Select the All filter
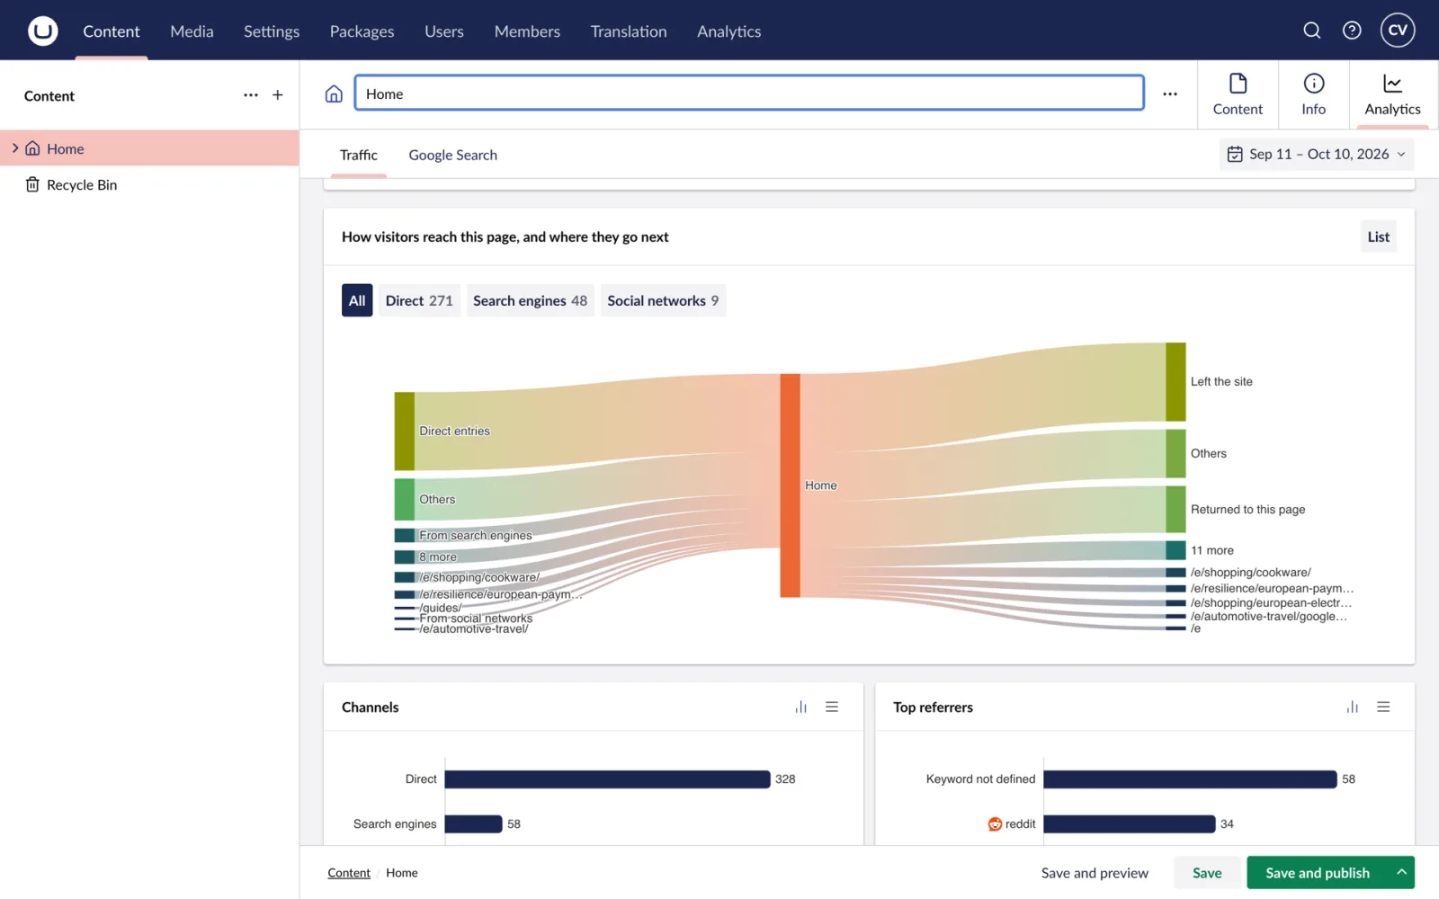 [357, 300]
